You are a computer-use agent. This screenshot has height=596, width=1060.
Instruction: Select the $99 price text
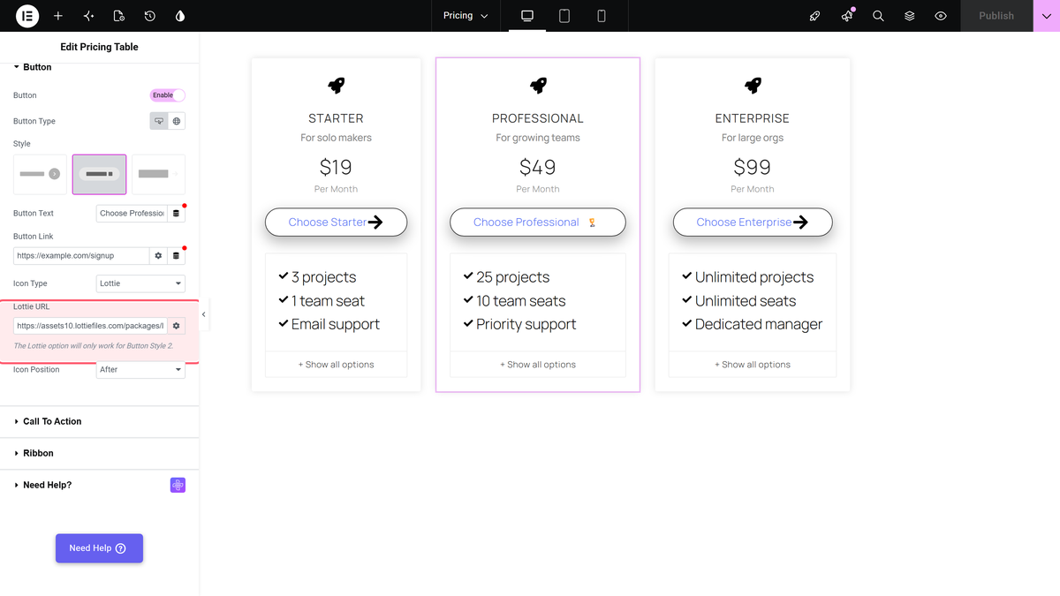click(x=753, y=167)
